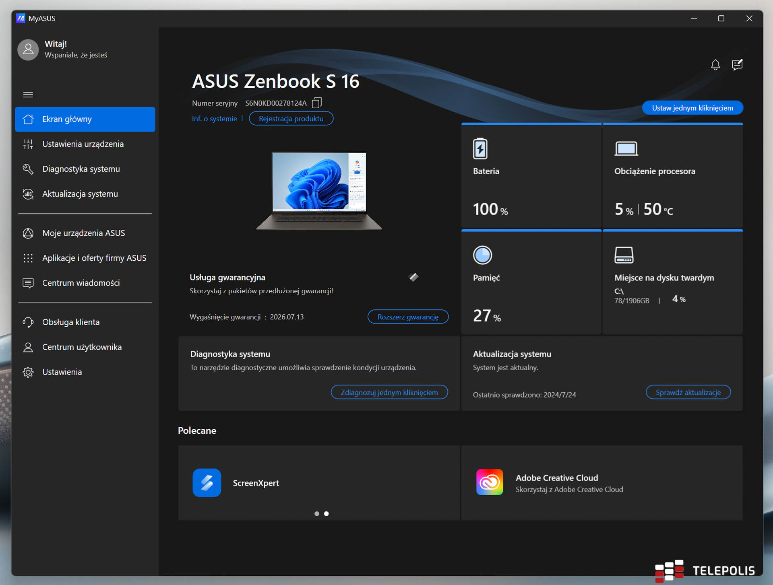
Task: Click the feedback note icon
Action: coord(737,65)
